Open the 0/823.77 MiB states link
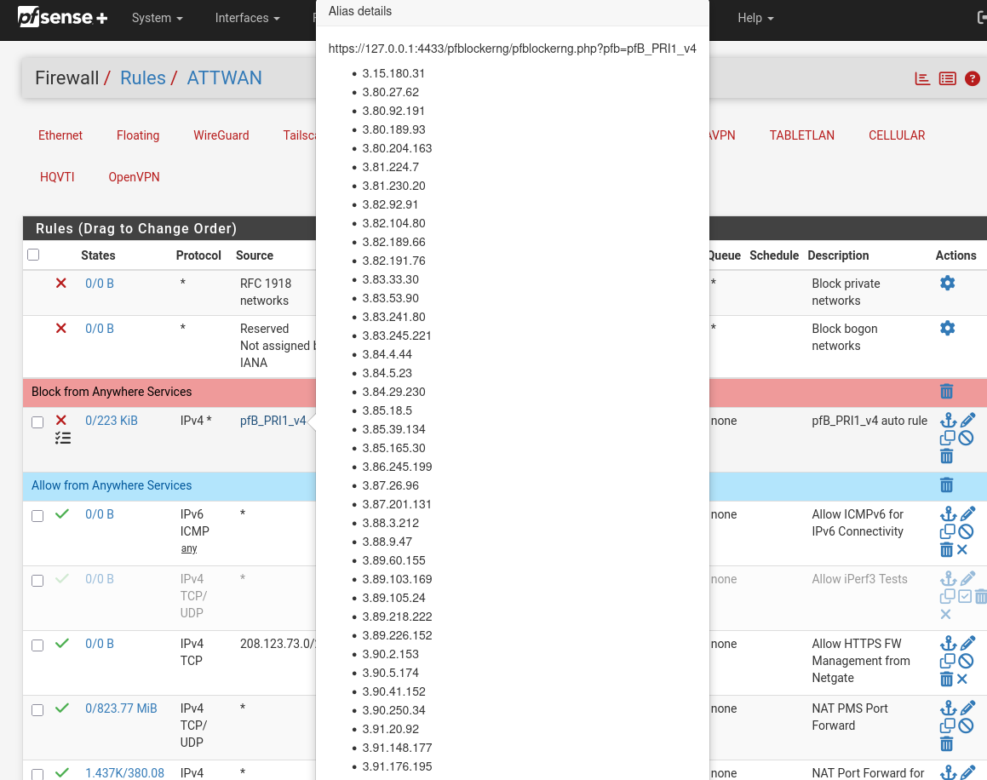Viewport: 987px width, 780px height. 121,708
